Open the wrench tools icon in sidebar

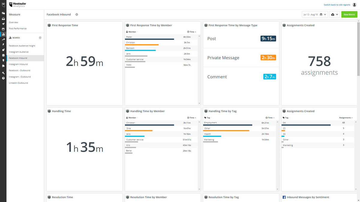pos(3,73)
